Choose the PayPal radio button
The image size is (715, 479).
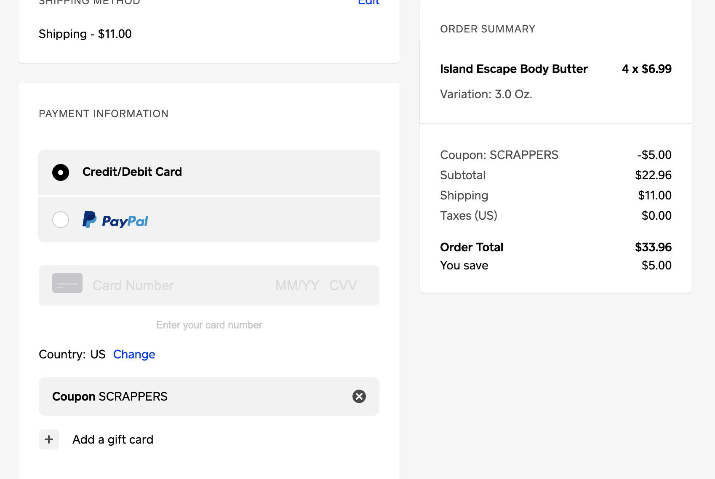point(61,220)
